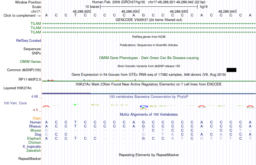Screen dimensions: 256x165
Task: Click the T base in the complement sequence row
Action: click(x=75, y=15)
